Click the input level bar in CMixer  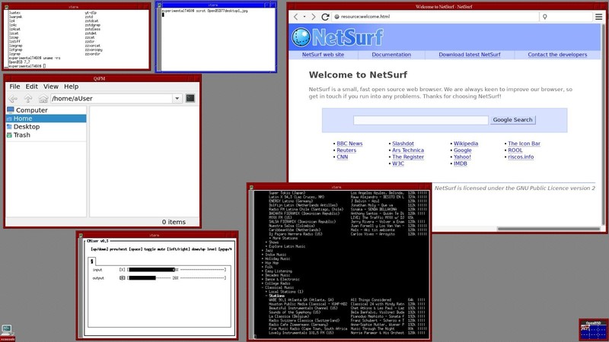click(177, 270)
